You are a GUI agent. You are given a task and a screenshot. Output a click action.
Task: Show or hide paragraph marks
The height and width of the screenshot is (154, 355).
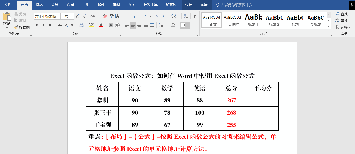195,16
